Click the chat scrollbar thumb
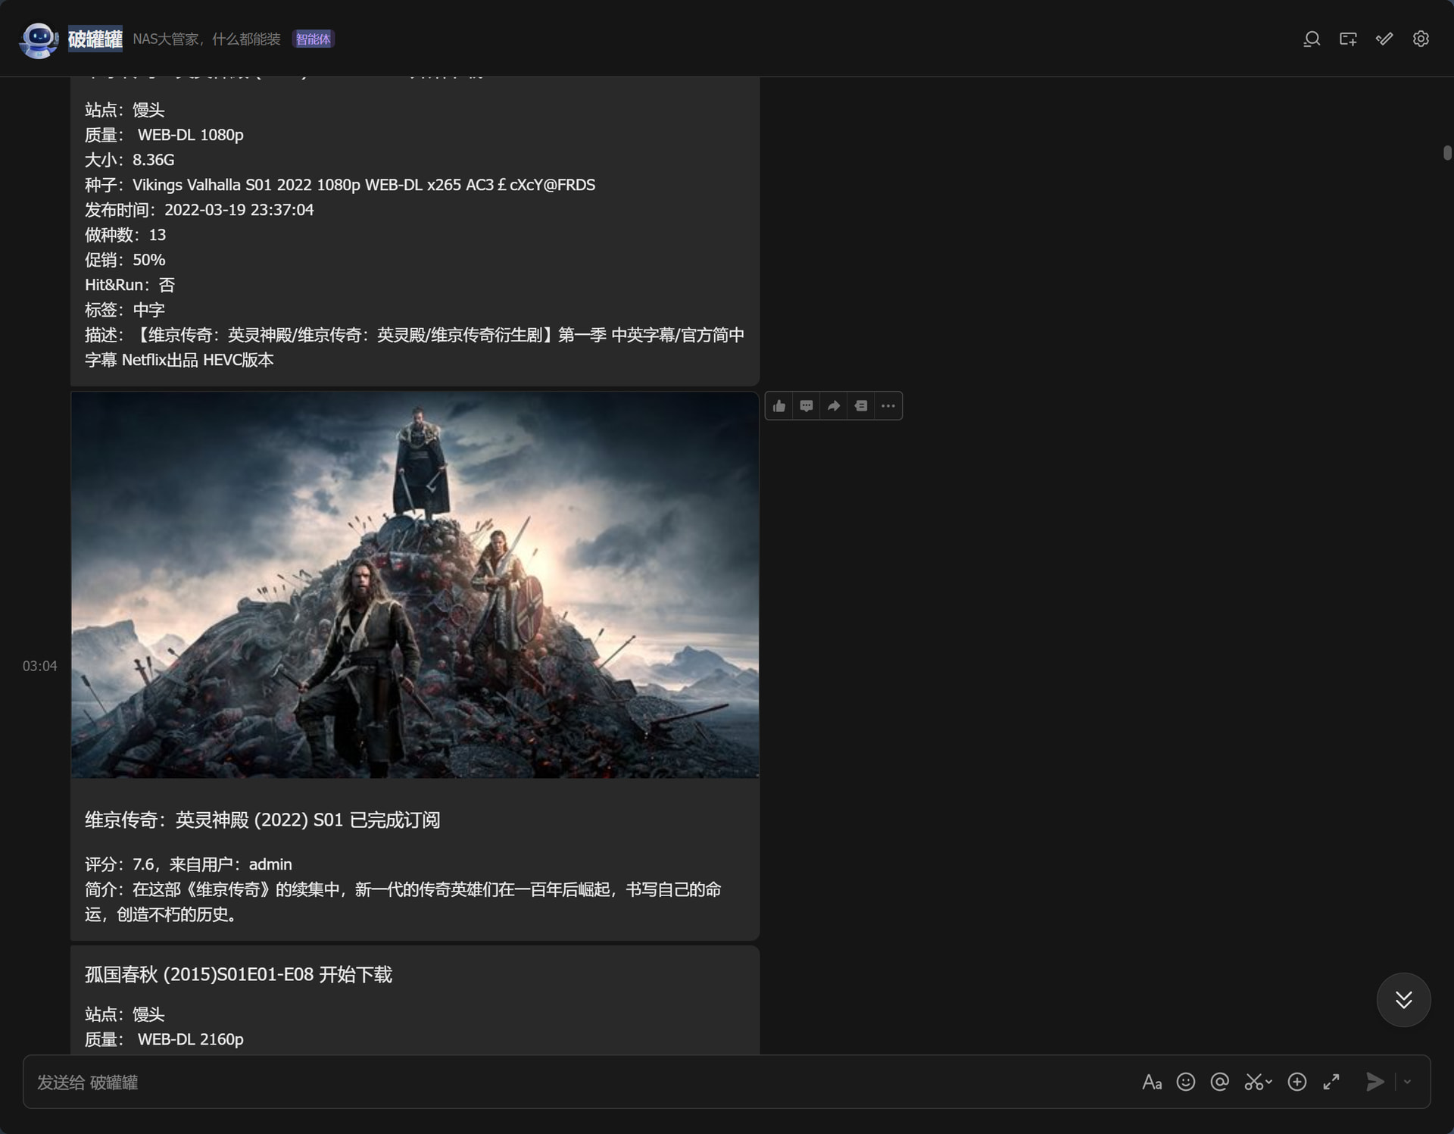Screen dimensions: 1454x1134 coord(1447,153)
